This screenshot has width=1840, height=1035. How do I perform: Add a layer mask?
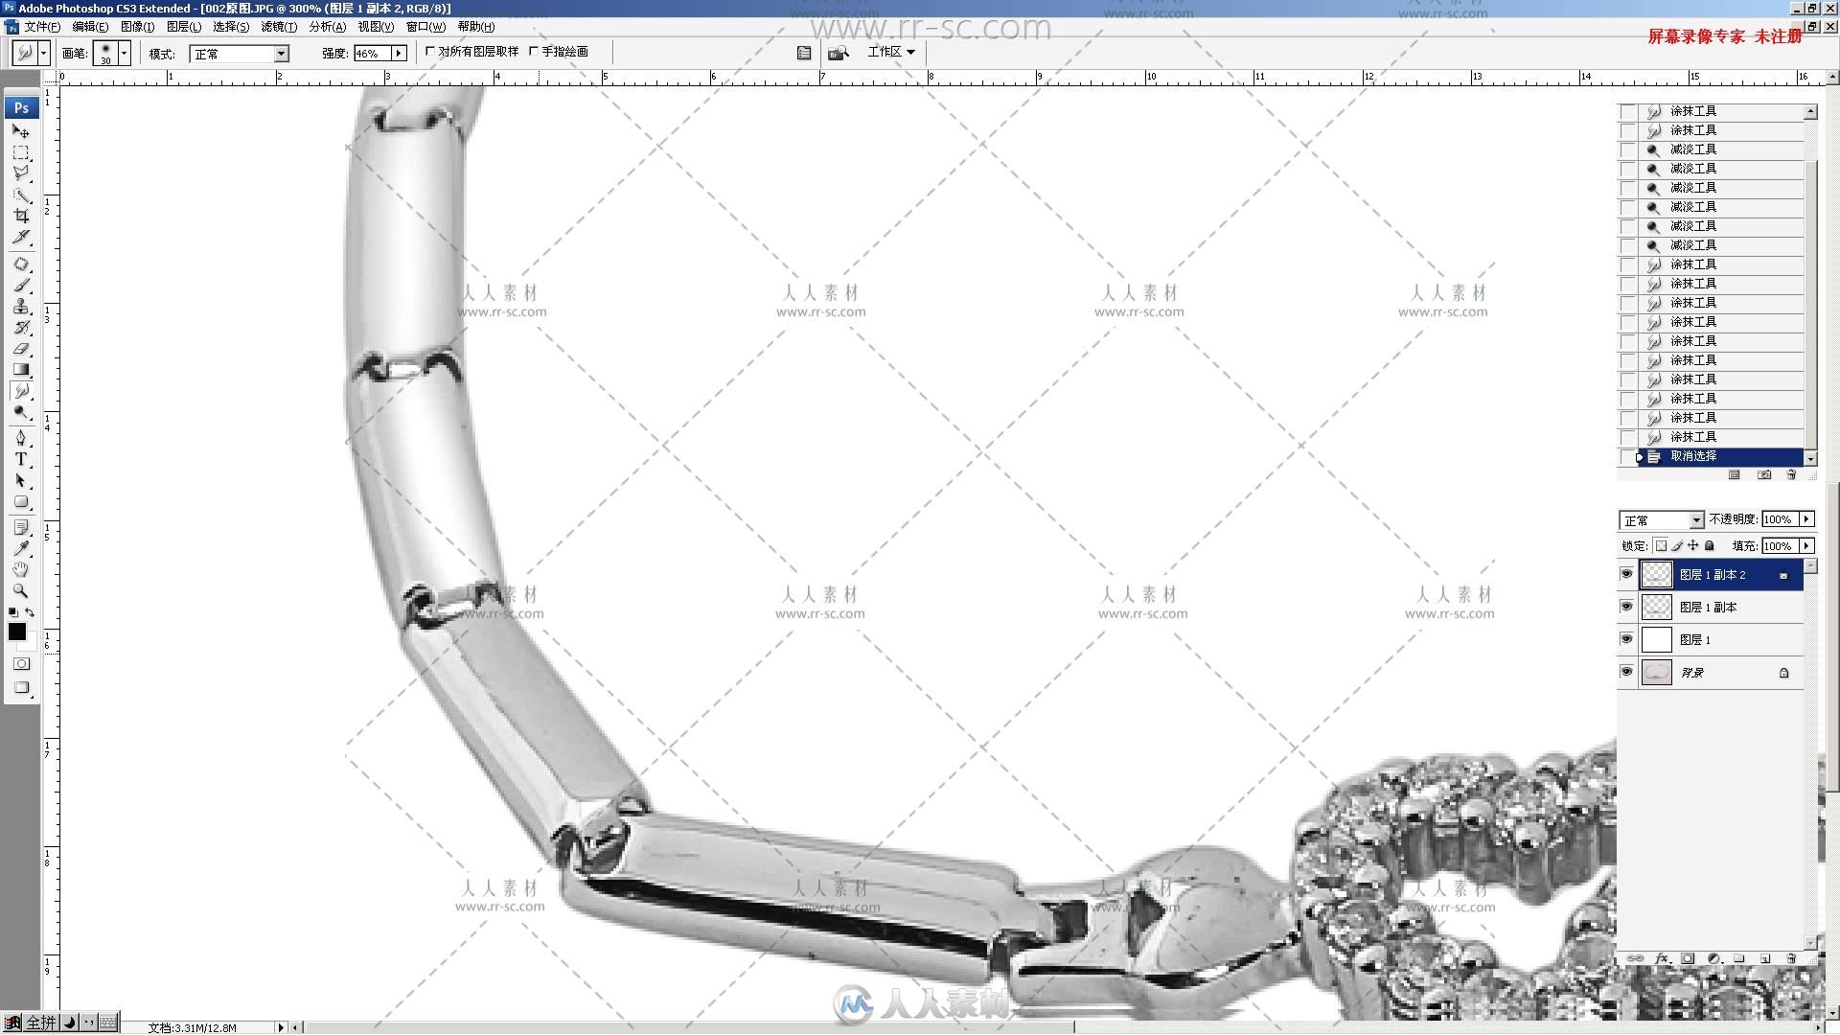pos(1689,958)
